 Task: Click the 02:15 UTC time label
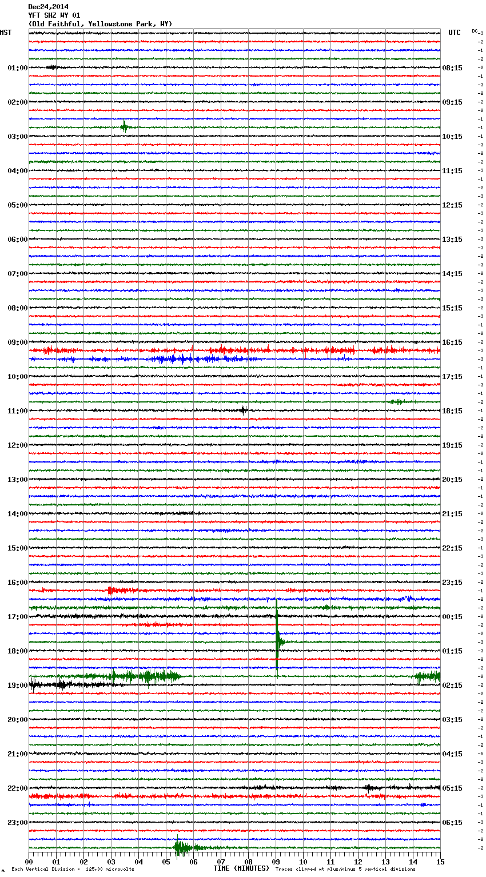coord(452,685)
